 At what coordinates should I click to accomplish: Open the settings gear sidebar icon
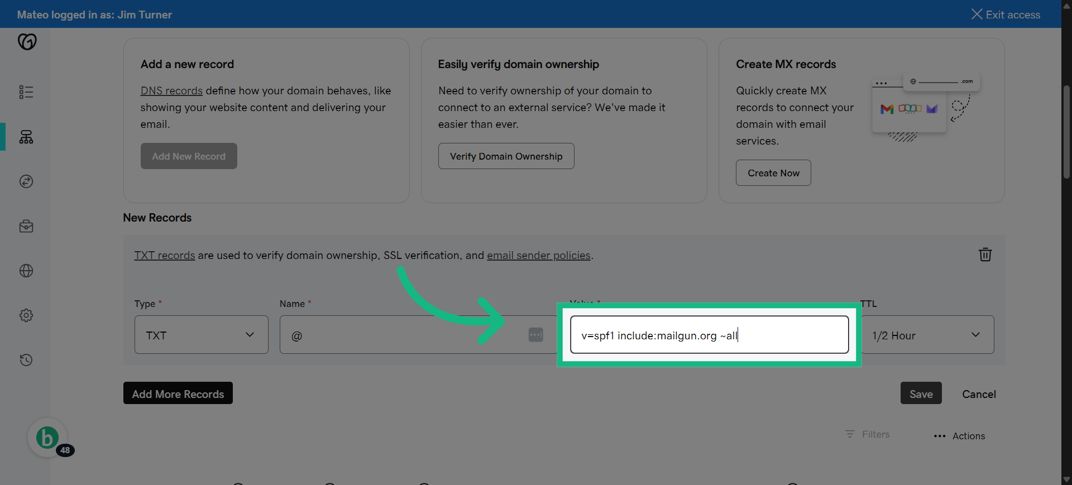coord(26,315)
